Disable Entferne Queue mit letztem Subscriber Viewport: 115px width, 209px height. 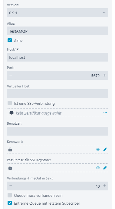point(10,203)
